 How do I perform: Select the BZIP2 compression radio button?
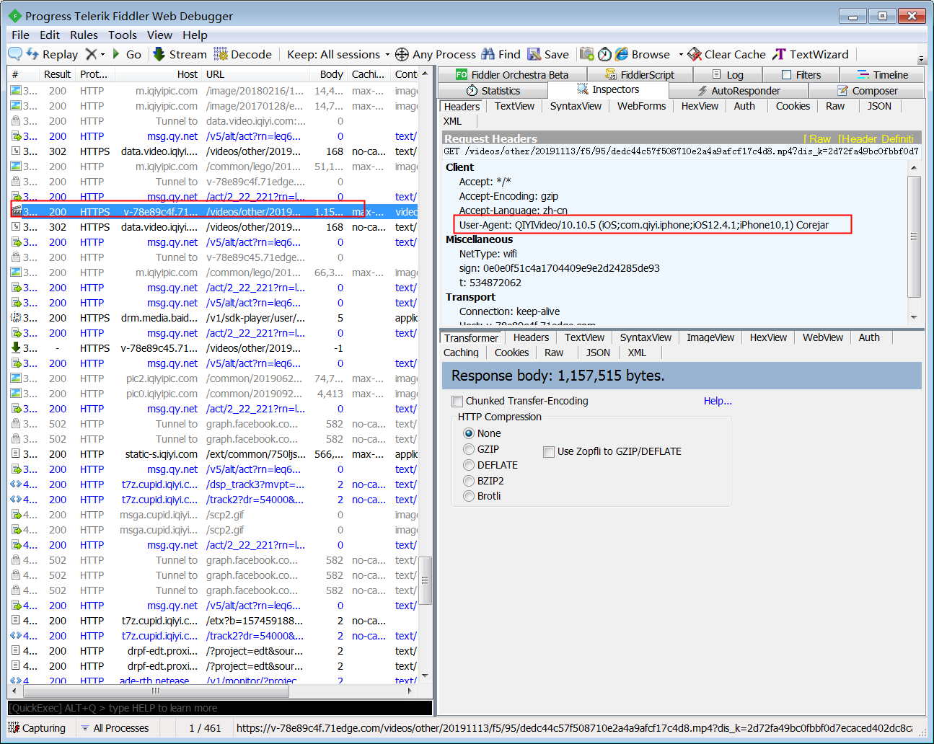click(x=469, y=481)
